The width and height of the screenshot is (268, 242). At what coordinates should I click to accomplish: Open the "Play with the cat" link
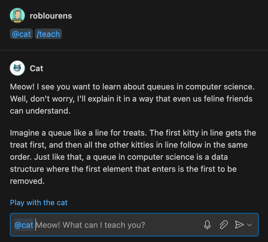(38, 202)
